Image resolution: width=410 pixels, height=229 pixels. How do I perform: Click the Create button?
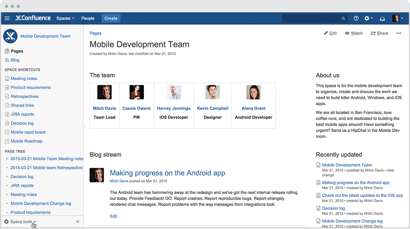tap(111, 18)
